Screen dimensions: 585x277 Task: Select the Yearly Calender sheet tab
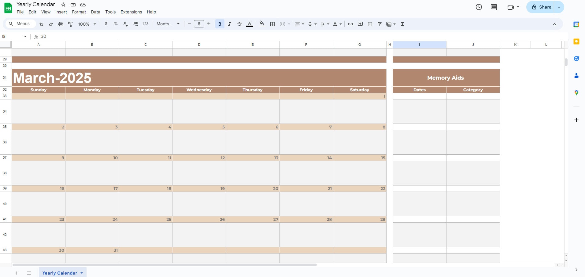point(62,273)
